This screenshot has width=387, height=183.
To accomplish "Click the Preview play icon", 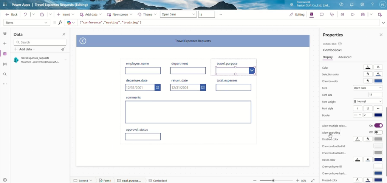I will click(353, 15).
